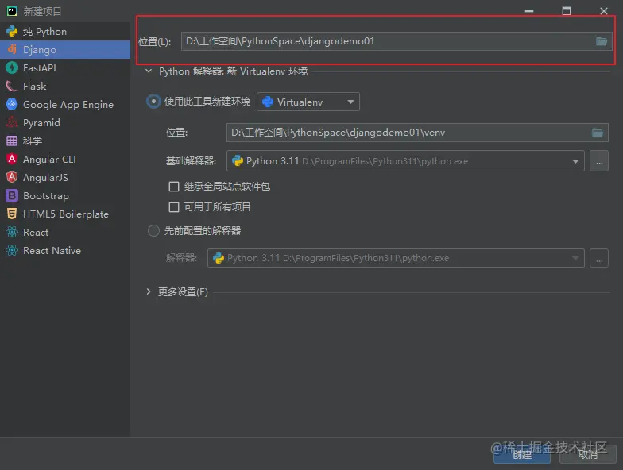
Task: Enable 继承全局站点软件包 checkbox
Action: tap(174, 186)
